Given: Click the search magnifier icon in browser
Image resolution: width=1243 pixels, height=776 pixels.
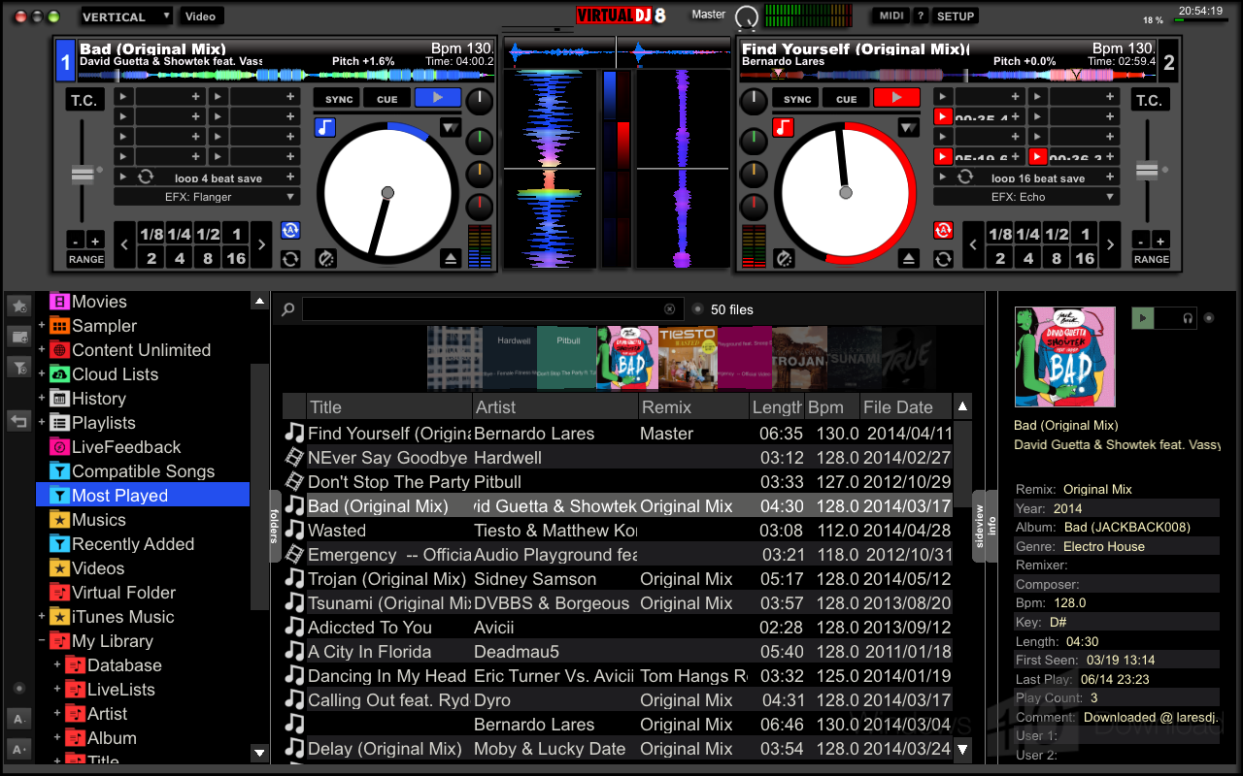Looking at the screenshot, I should click(x=287, y=309).
